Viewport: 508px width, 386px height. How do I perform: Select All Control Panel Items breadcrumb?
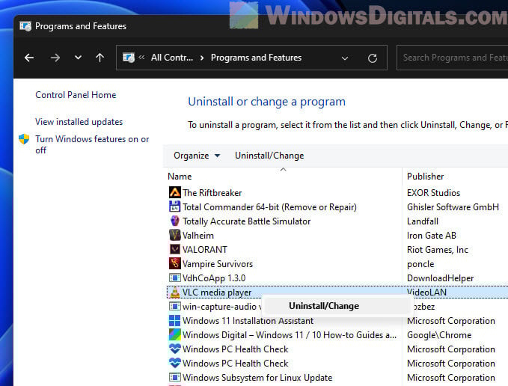tap(172, 58)
